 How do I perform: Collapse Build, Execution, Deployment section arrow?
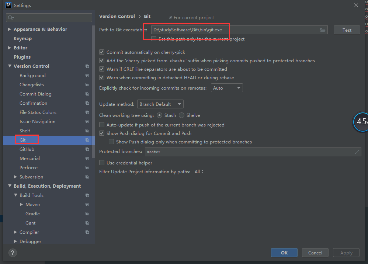[10, 186]
